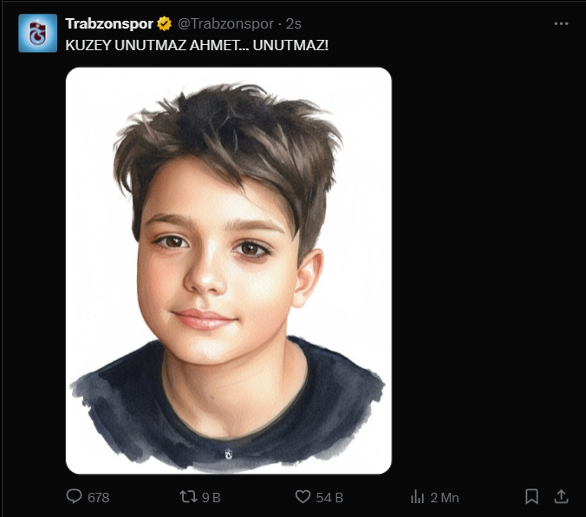Bookmark this tweet

click(531, 496)
